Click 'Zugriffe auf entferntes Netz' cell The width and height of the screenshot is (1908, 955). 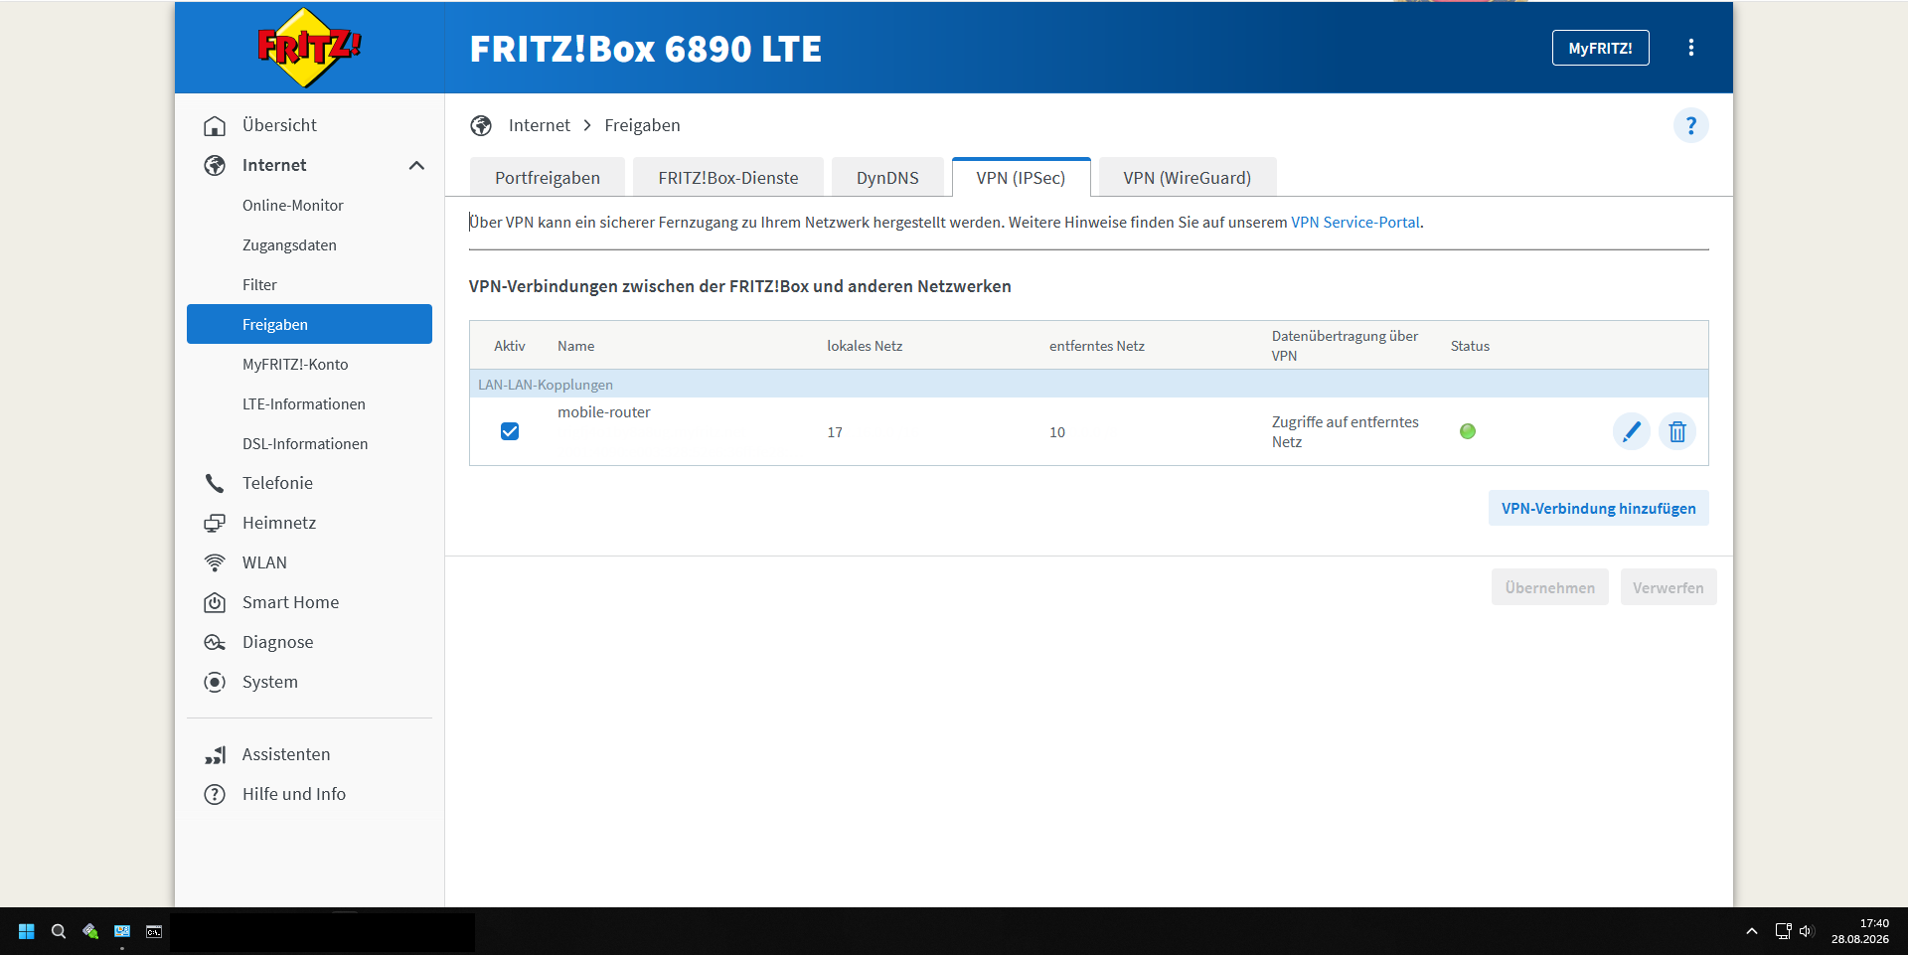point(1346,431)
